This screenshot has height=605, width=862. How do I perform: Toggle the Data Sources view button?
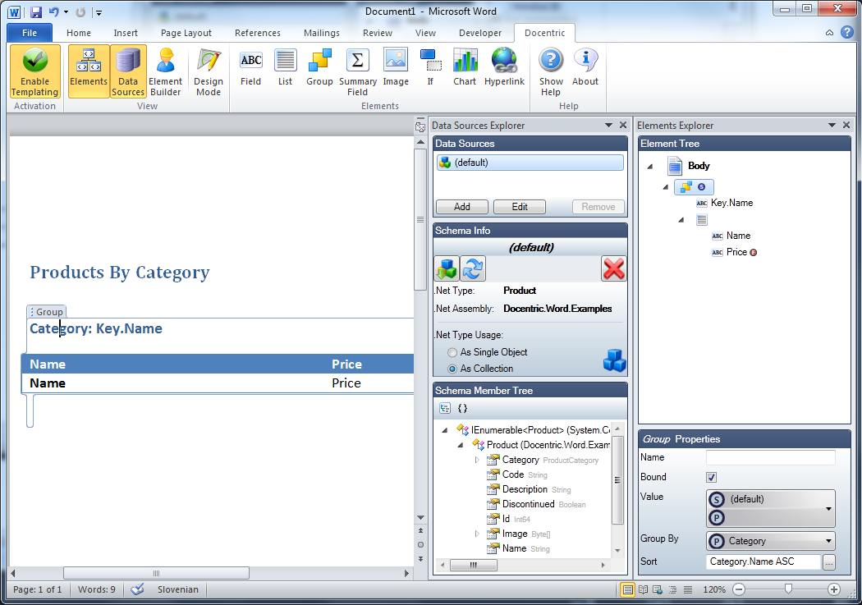click(x=128, y=72)
